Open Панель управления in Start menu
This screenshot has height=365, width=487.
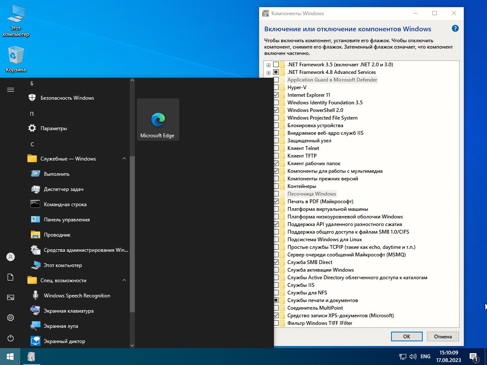click(x=66, y=220)
